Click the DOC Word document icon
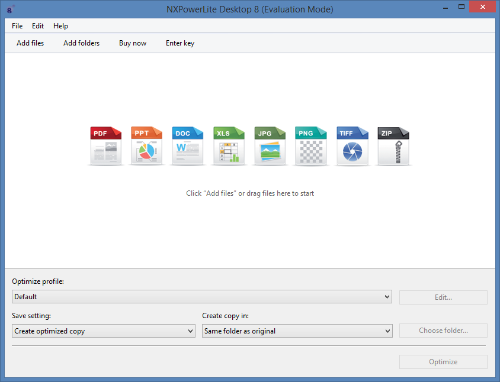The width and height of the screenshot is (500, 382). (x=187, y=145)
